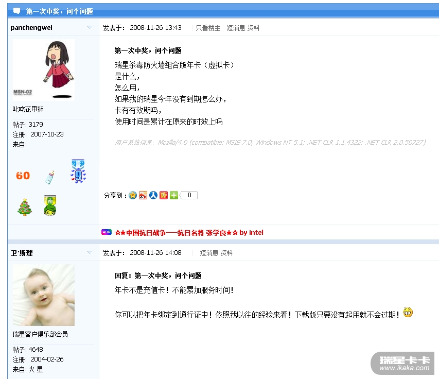Click registration date 2004-02-26
439x379 pixels.
click(47, 359)
